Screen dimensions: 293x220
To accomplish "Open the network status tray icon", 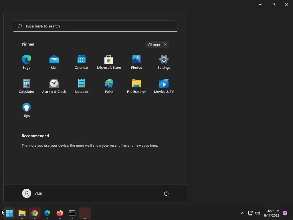I will [x=251, y=213].
